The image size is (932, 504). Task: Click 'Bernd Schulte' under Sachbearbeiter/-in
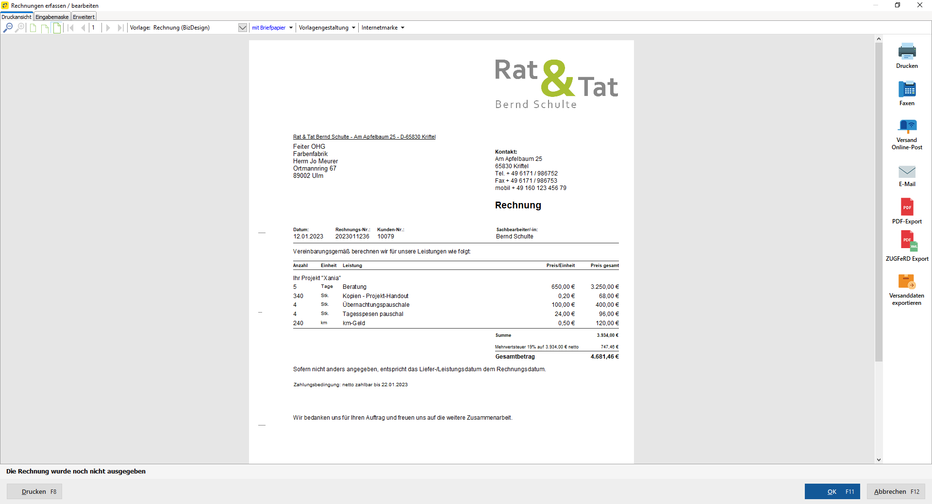pos(515,236)
